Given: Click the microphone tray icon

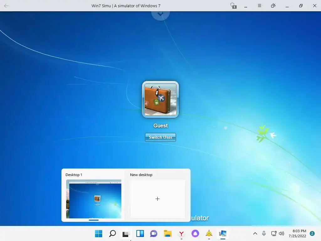Looking at the screenshot, I should pos(264,233).
